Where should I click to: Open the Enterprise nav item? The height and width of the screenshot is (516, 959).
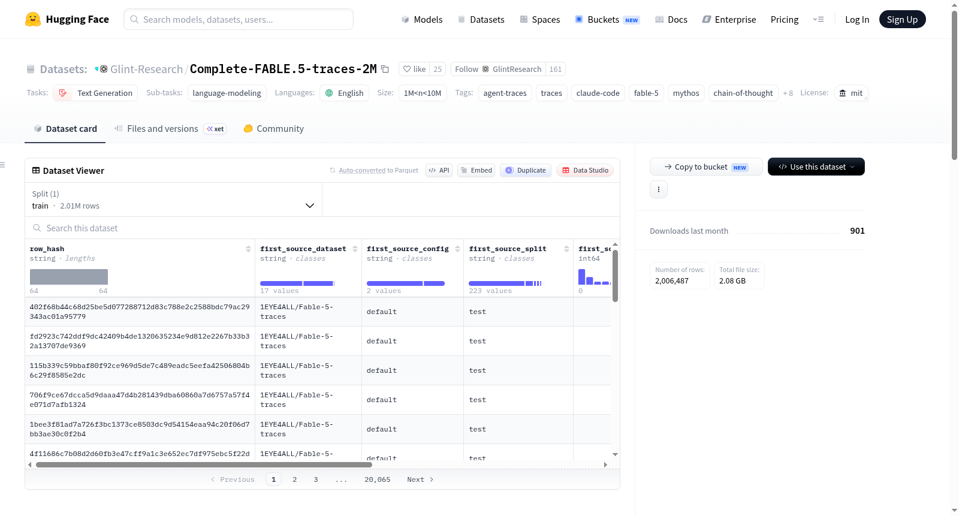729,19
